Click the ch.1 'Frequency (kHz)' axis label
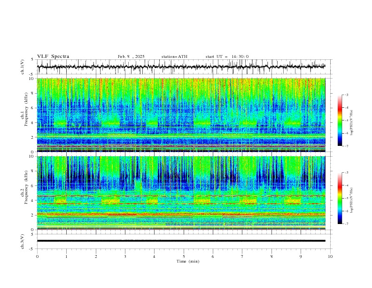The image size is (372, 288). (x=26, y=109)
